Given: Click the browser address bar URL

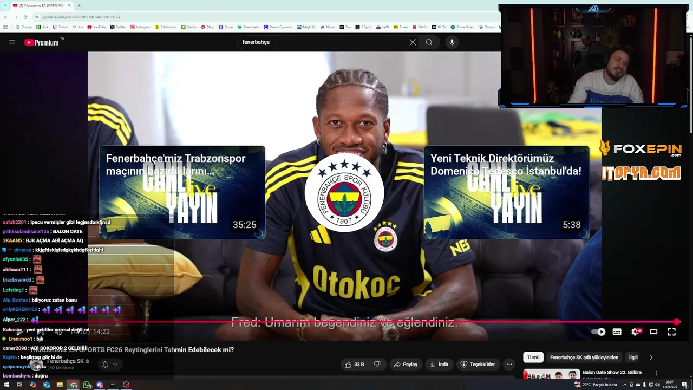Looking at the screenshot, I should (81, 17).
